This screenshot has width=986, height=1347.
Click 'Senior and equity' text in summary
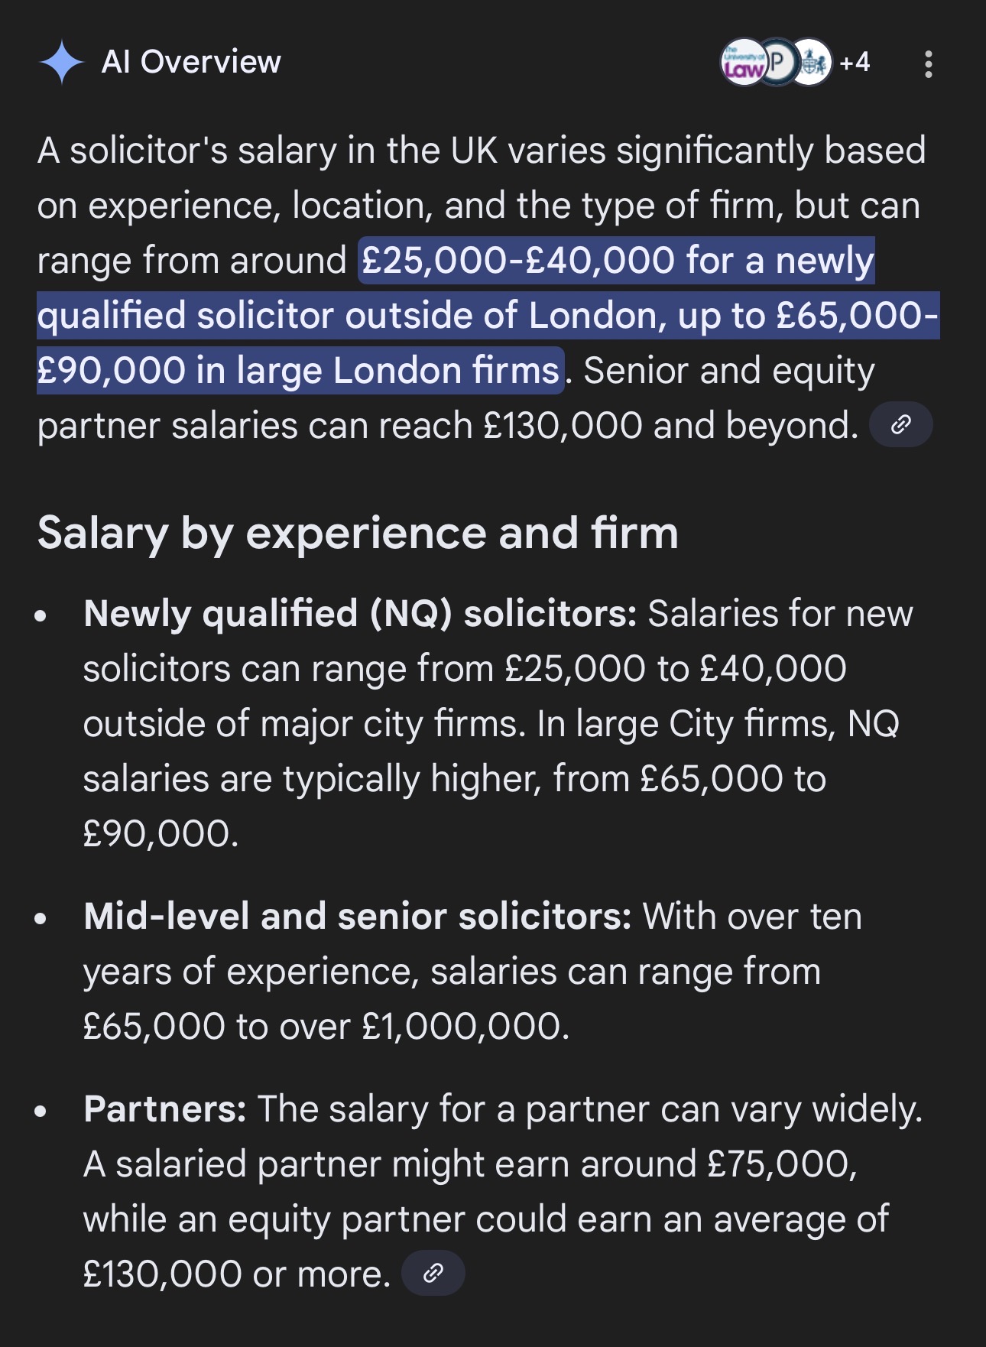729,371
